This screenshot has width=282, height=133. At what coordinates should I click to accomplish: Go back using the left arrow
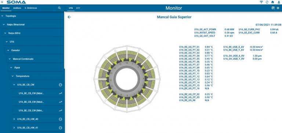[x=69, y=17]
